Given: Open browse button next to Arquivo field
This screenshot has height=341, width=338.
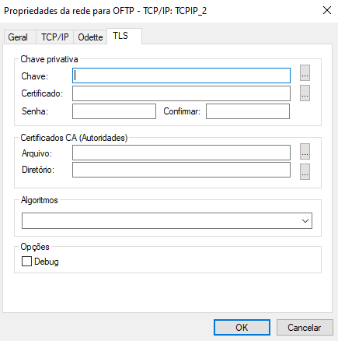Looking at the screenshot, I should [305, 151].
